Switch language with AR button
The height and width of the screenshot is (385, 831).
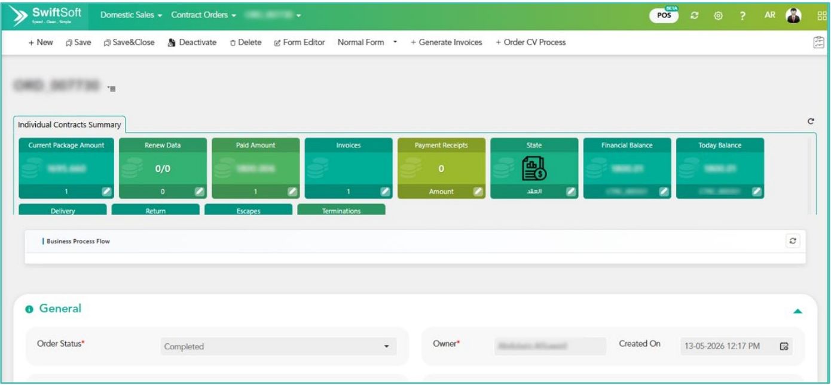coord(770,16)
